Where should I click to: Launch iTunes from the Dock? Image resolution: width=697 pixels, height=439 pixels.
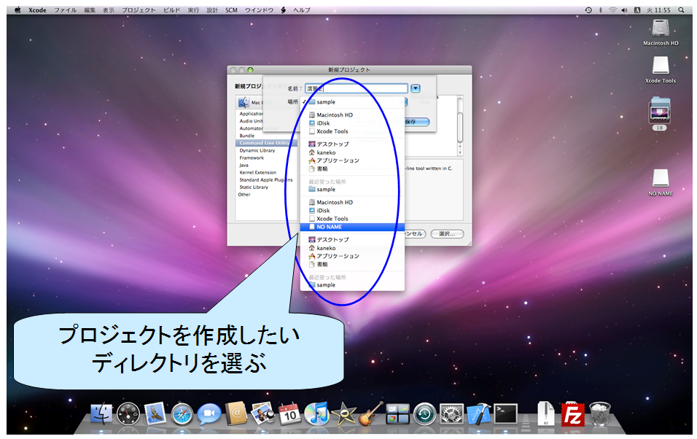point(316,413)
